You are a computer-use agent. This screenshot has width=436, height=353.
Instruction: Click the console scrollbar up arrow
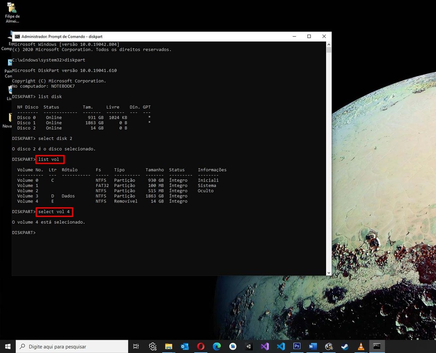tap(329, 44)
